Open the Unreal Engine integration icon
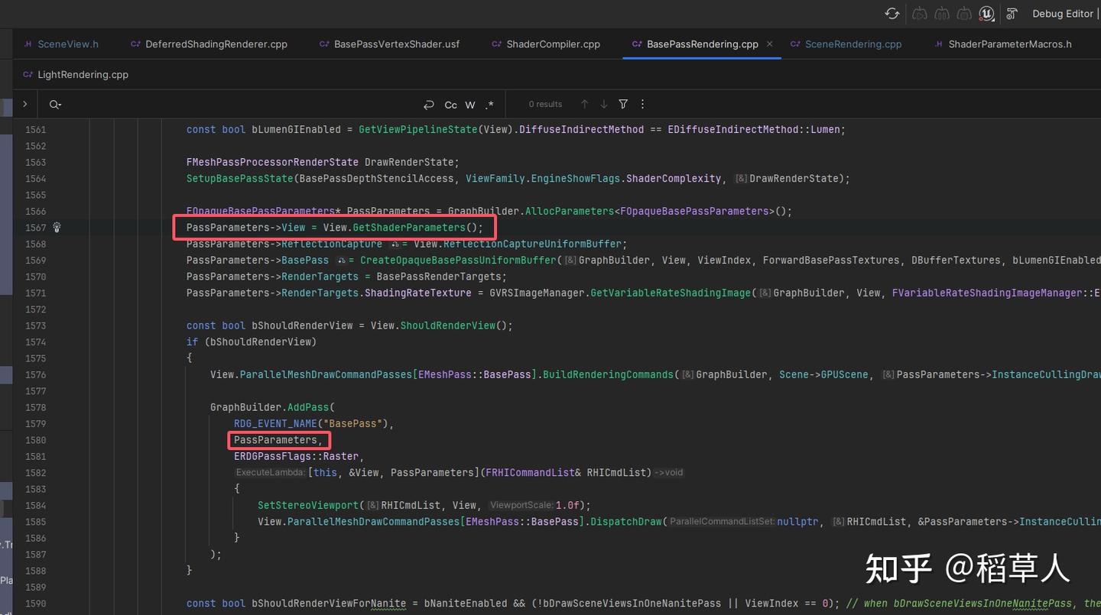This screenshot has height=615, width=1101. pyautogui.click(x=986, y=13)
